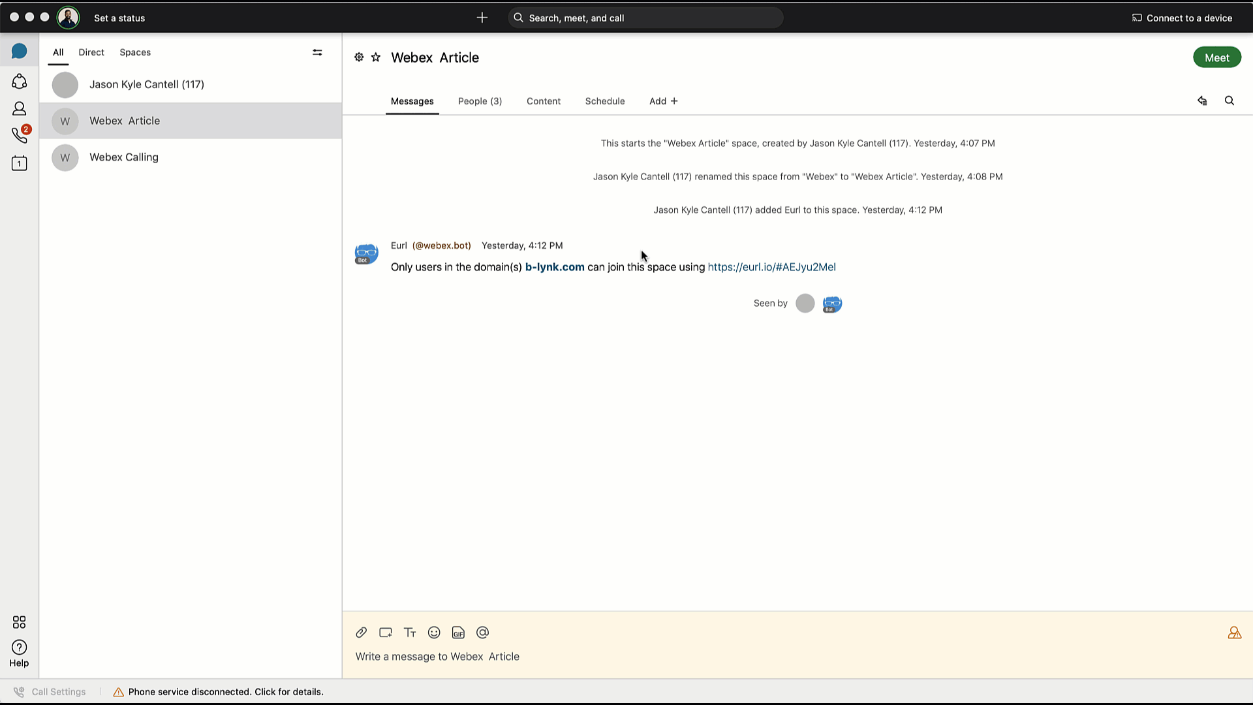This screenshot has height=705, width=1253.
Task: Open the space list filter icon
Action: (317, 52)
